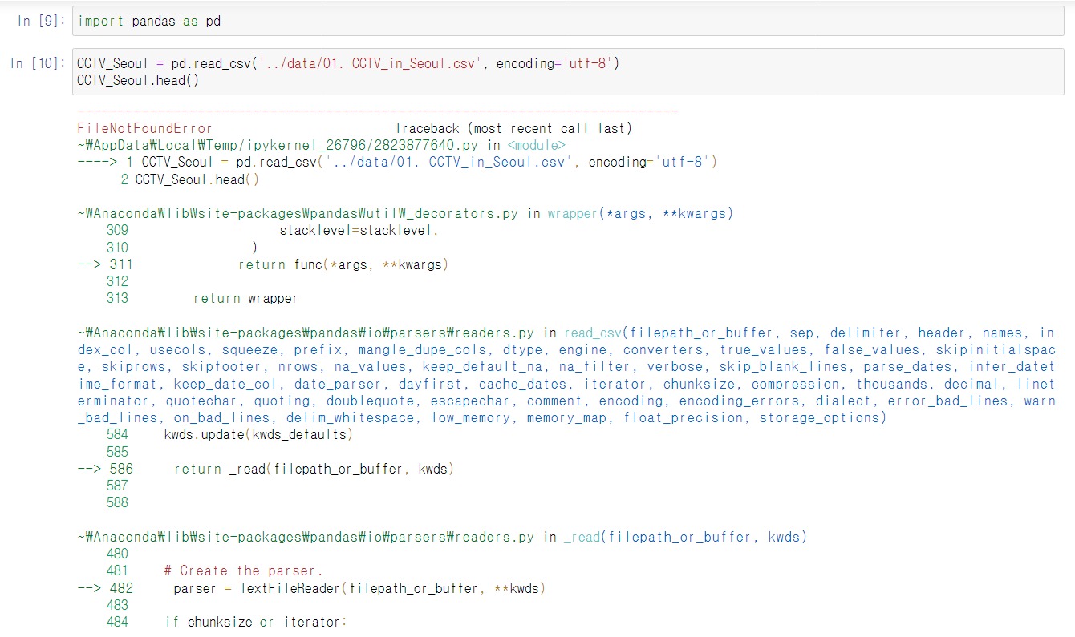Click 'quotechar' parameter in signature
This screenshot has width=1075, height=637.
[x=201, y=401]
